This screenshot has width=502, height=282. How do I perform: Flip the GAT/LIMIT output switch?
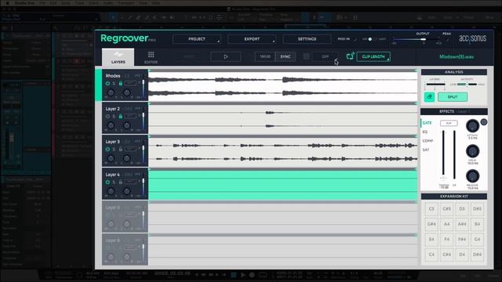[373, 39]
